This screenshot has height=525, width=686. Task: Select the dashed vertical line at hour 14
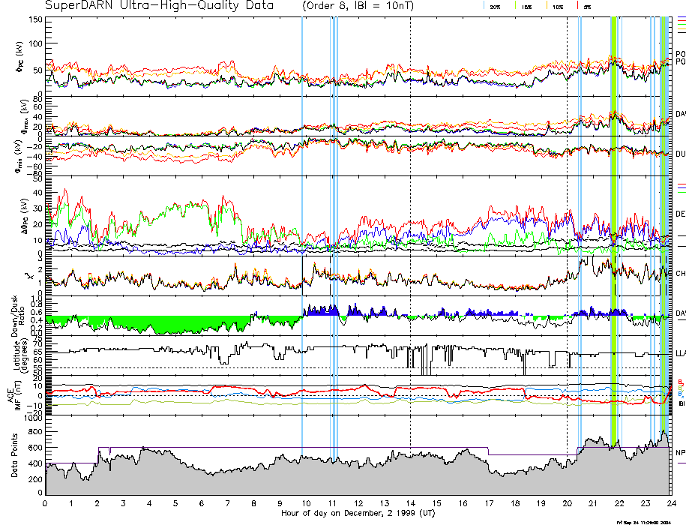click(x=410, y=225)
